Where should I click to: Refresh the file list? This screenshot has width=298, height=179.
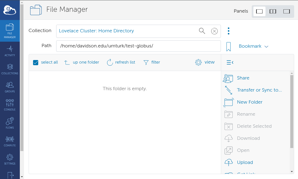point(121,62)
